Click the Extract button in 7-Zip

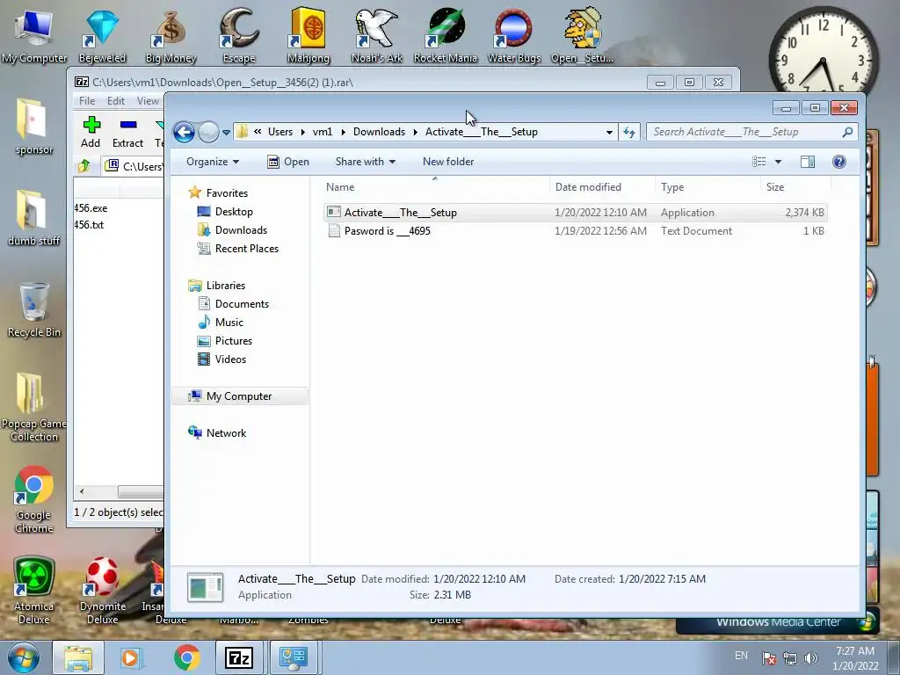(128, 132)
